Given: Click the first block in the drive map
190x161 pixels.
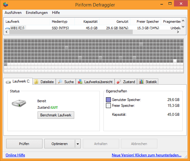Looking at the screenshot, I should click(x=6, y=41).
